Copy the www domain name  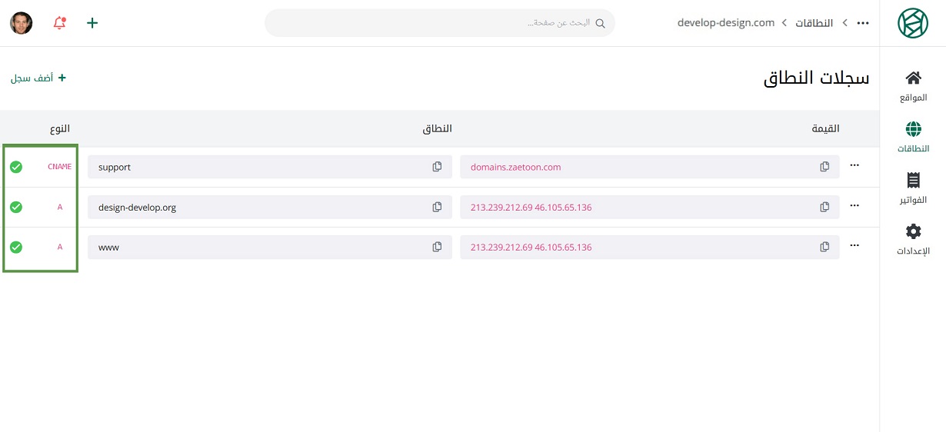437,247
